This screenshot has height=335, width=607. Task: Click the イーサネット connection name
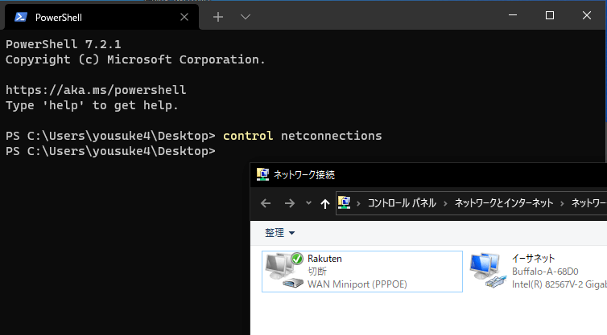click(x=534, y=258)
